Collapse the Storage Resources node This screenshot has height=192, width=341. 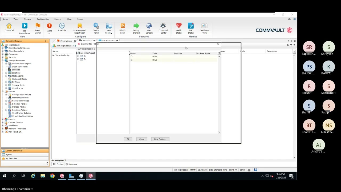pos(3,61)
